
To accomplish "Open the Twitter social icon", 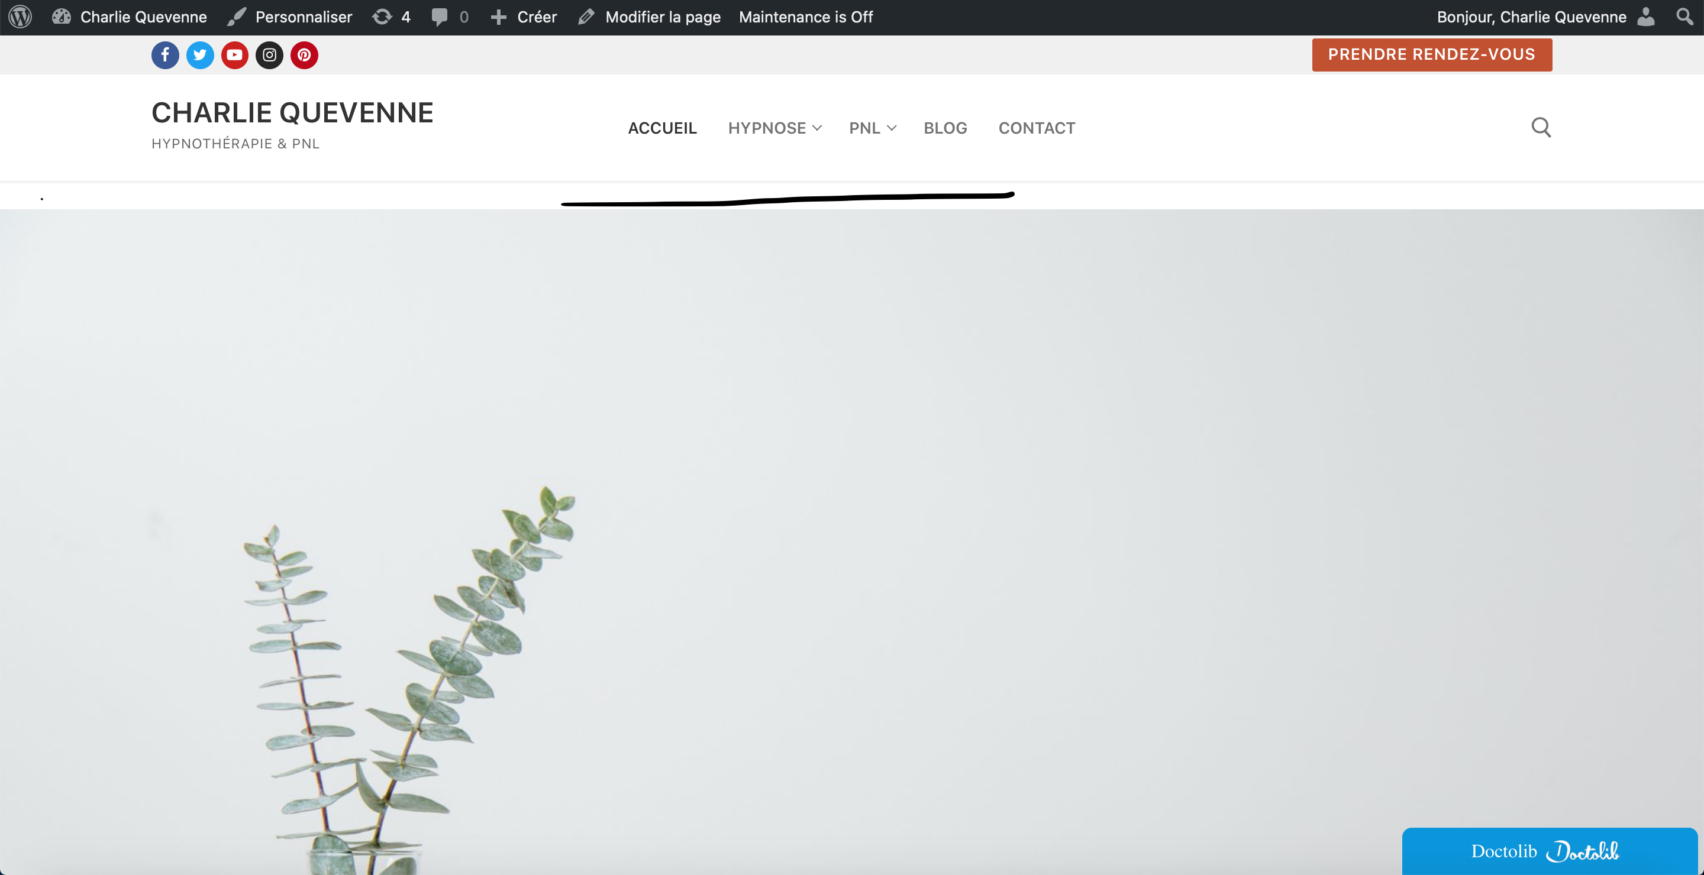I will click(x=200, y=55).
